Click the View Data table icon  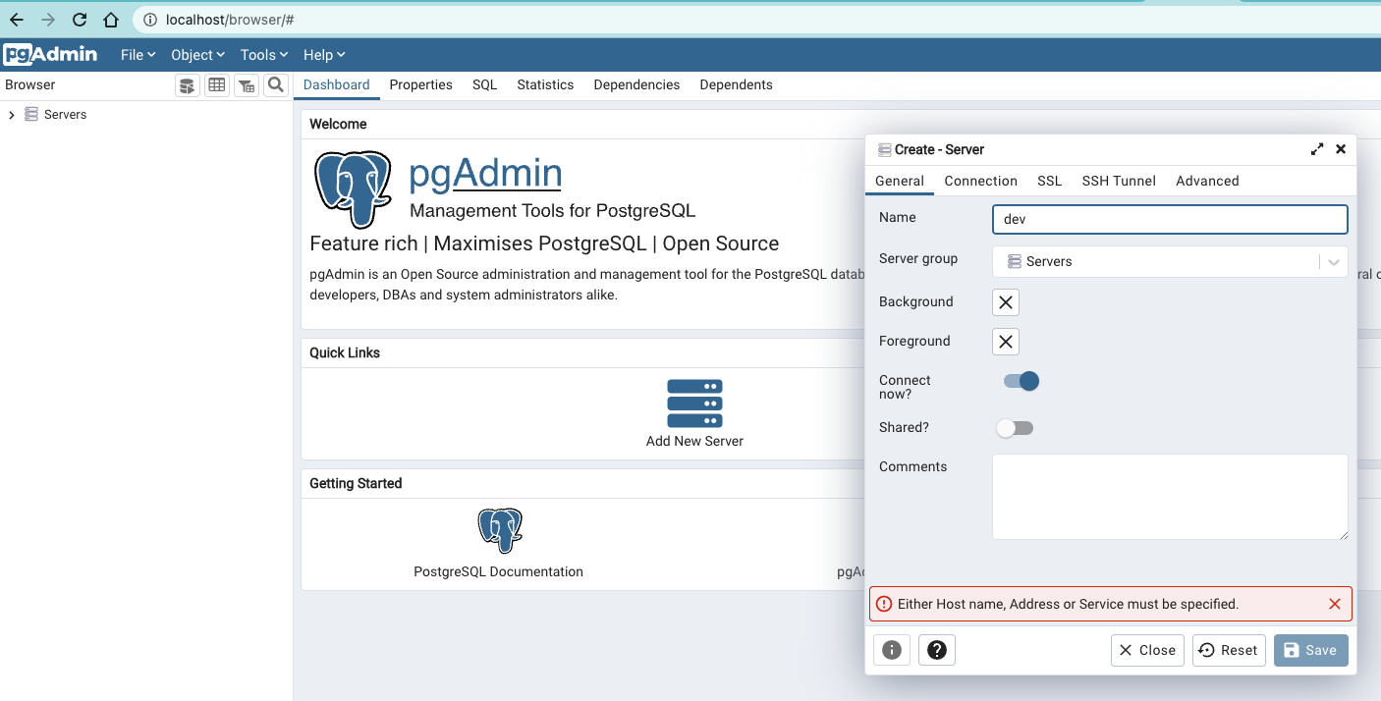[217, 85]
